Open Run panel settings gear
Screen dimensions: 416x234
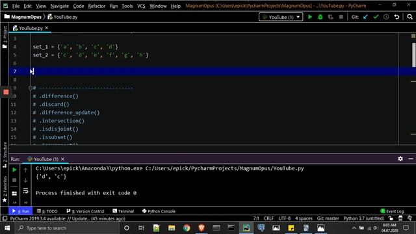click(x=400, y=159)
